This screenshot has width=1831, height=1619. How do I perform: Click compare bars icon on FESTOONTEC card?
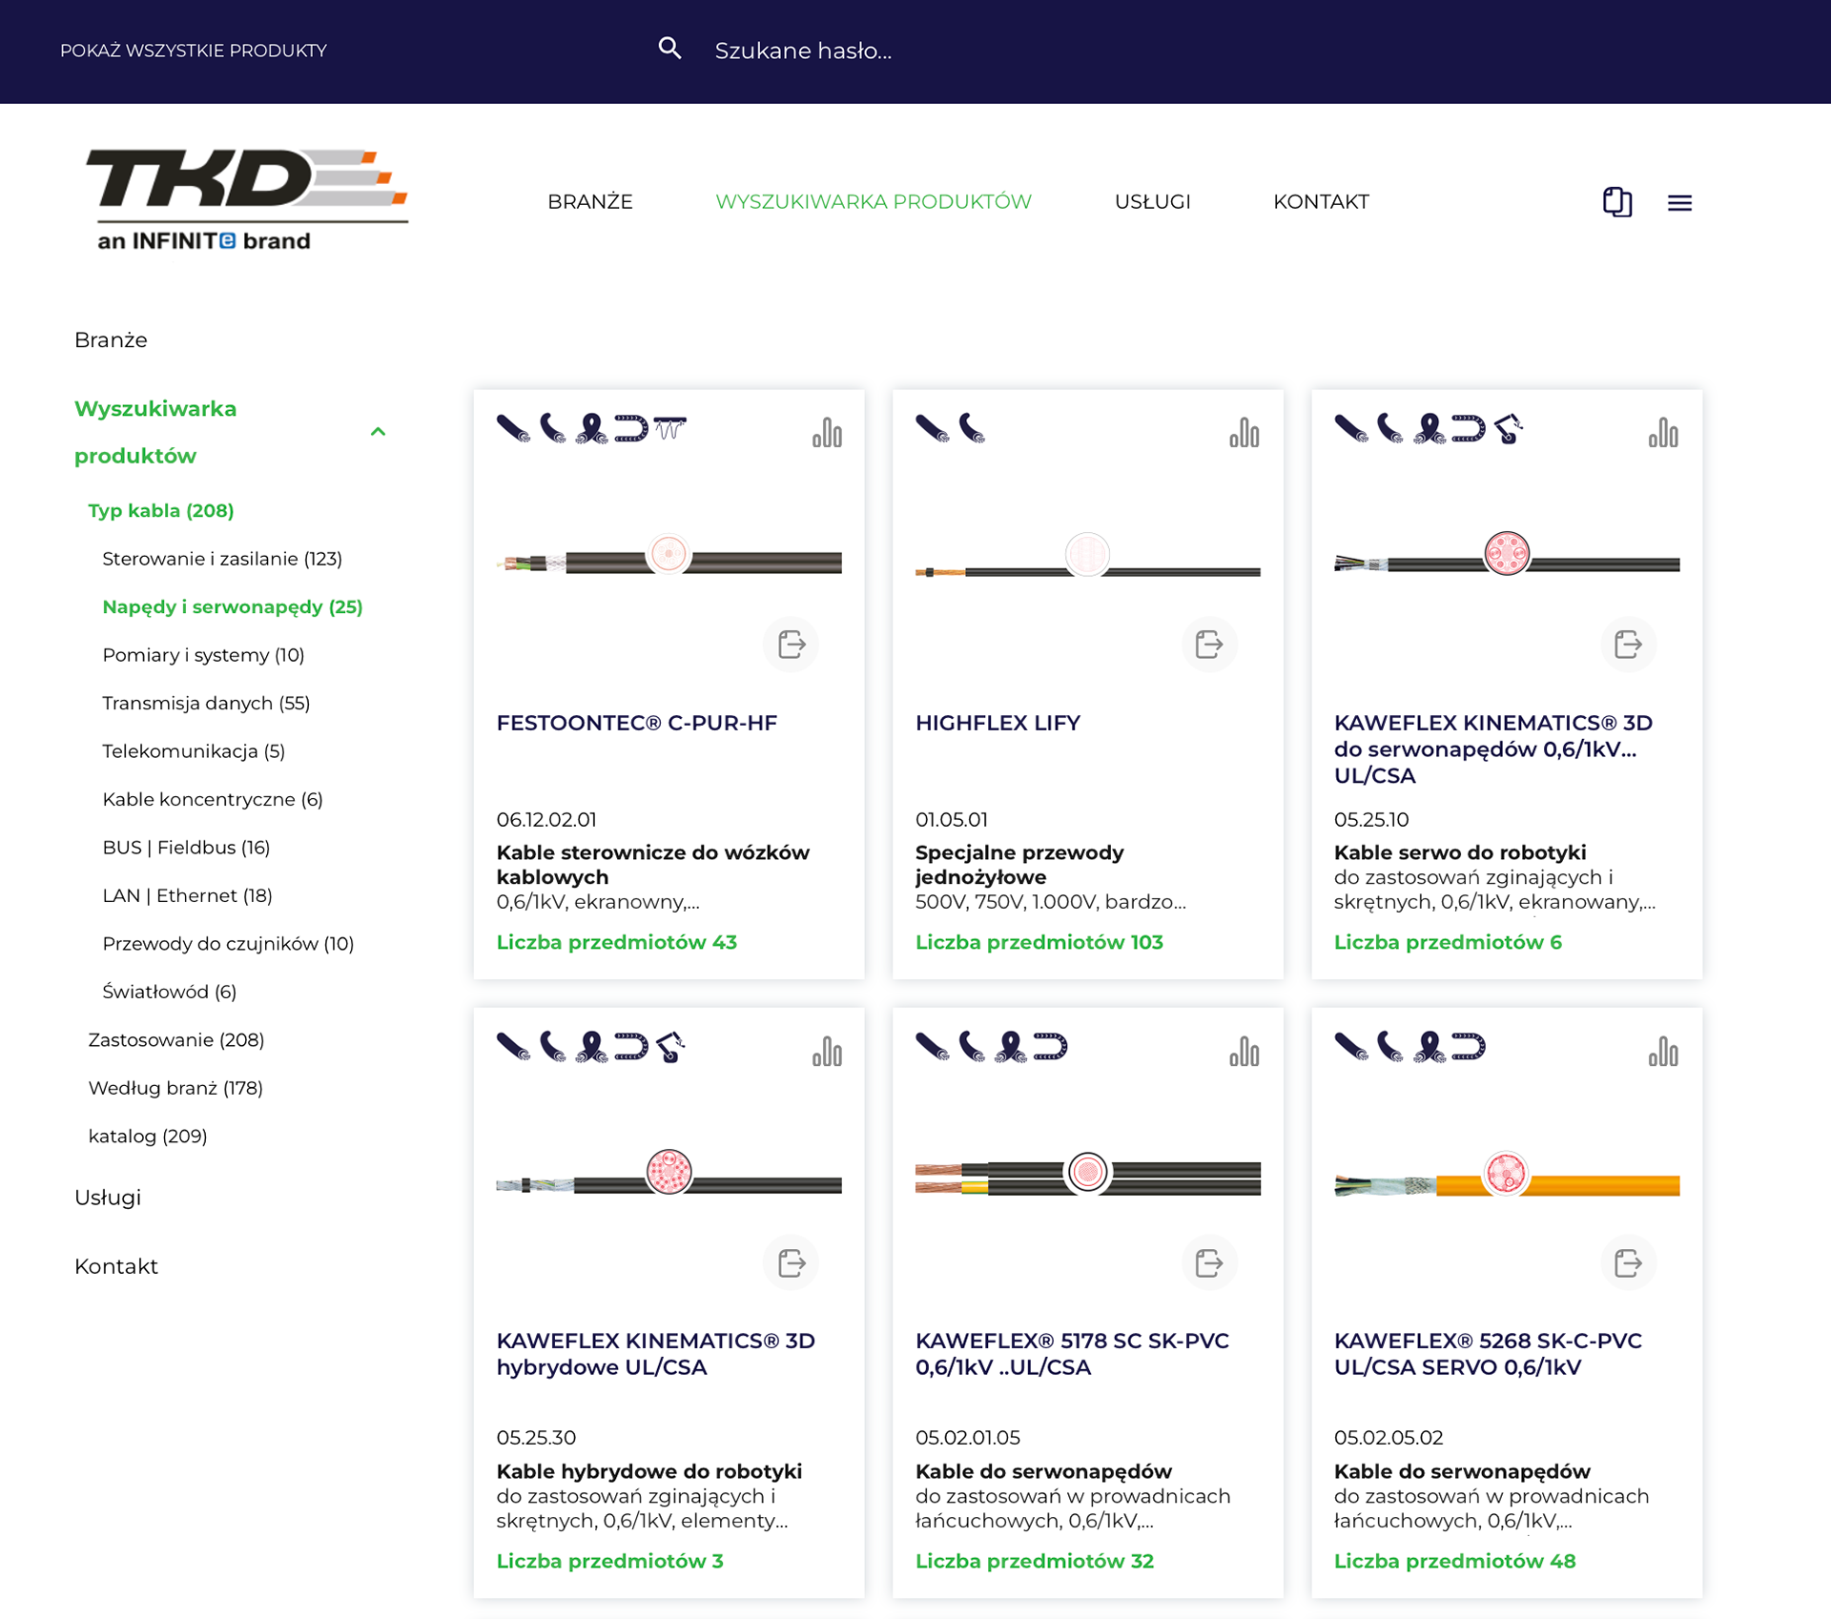(827, 433)
